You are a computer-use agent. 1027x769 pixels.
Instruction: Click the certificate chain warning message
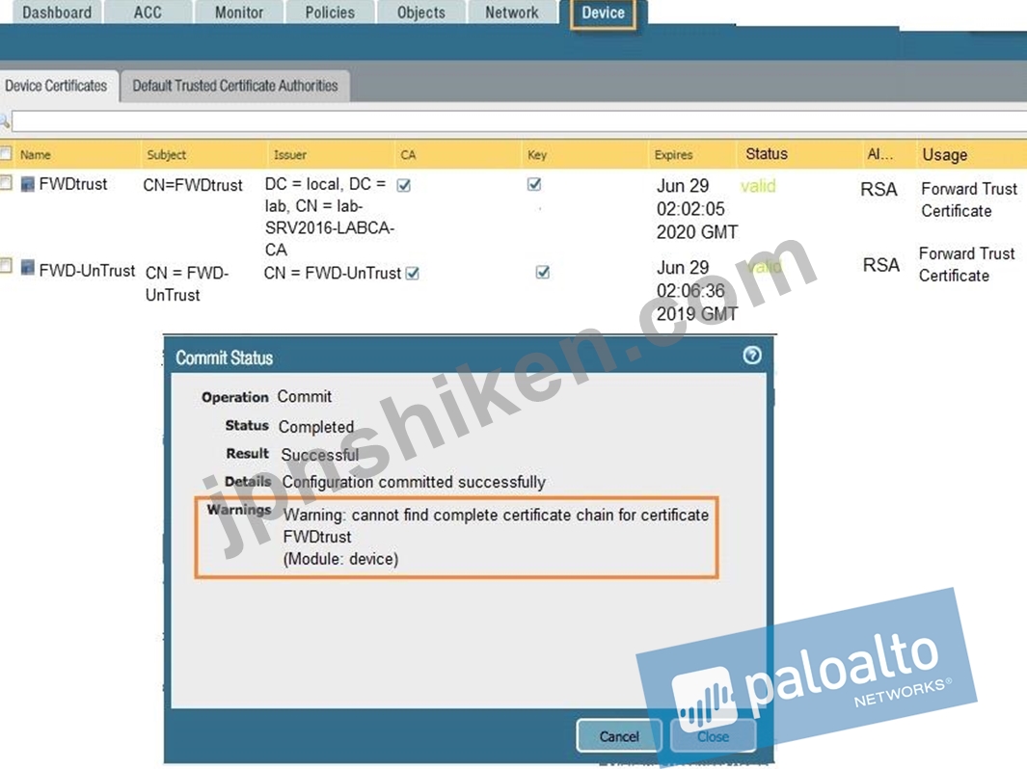tap(496, 537)
